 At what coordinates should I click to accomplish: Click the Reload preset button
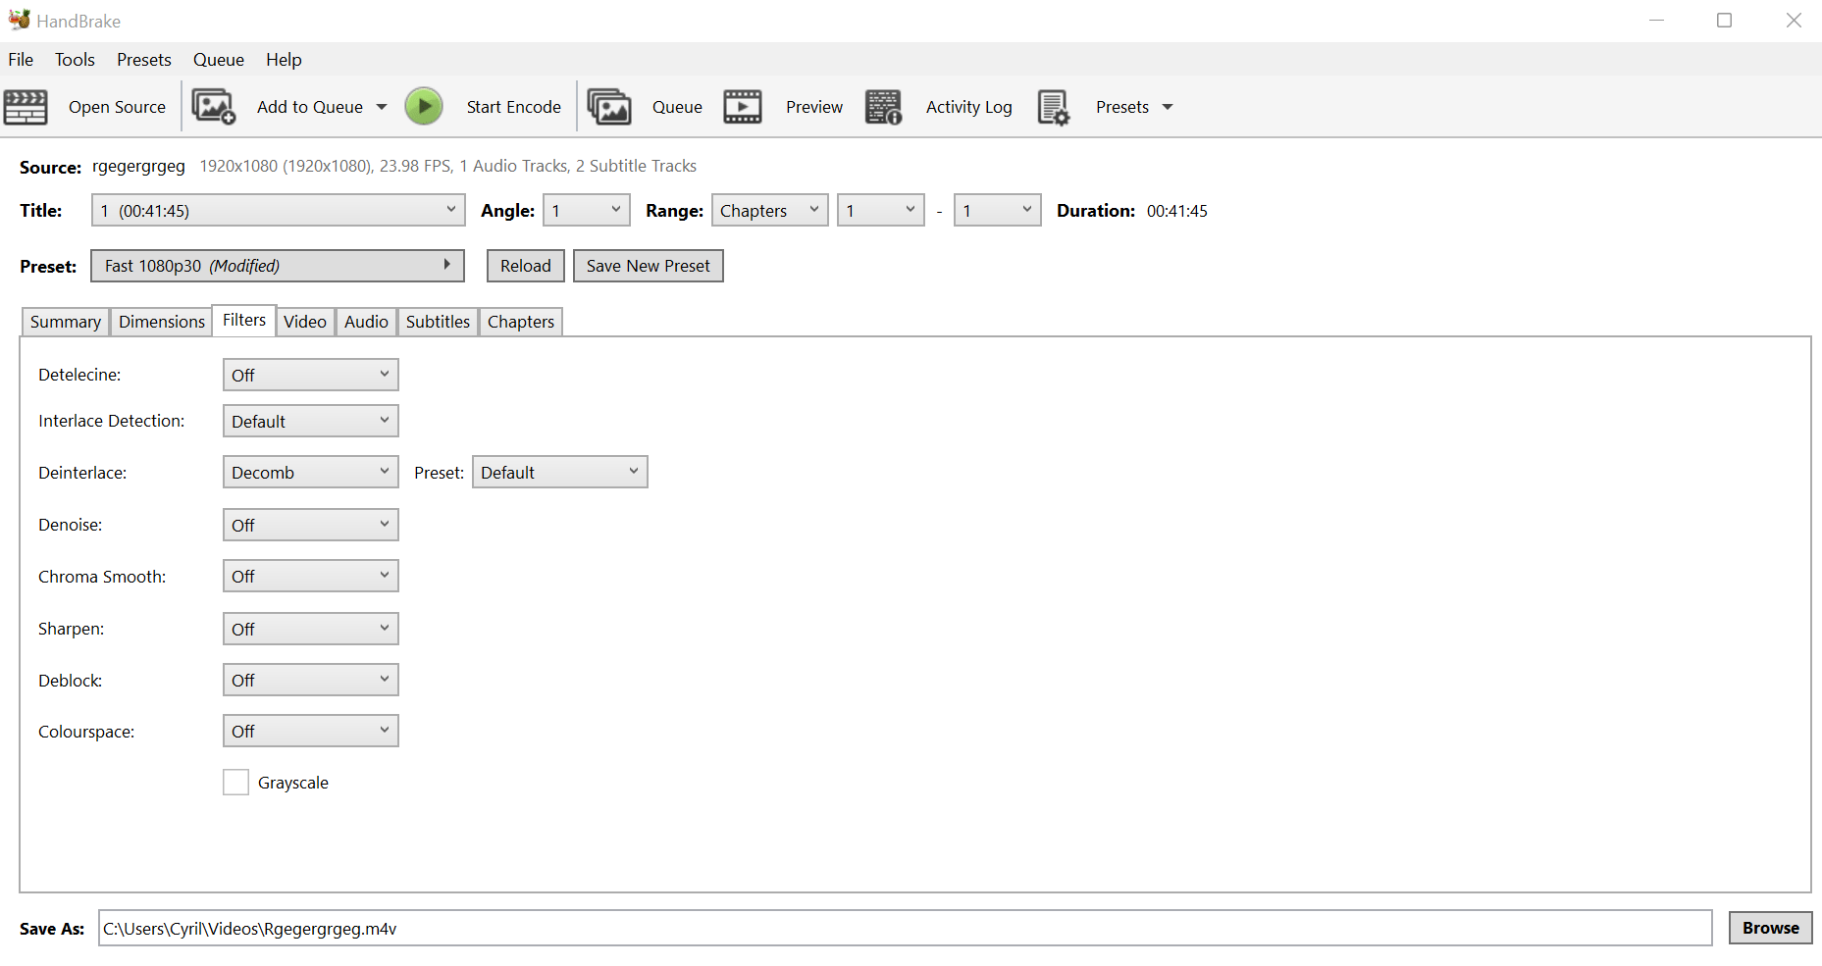coord(526,266)
